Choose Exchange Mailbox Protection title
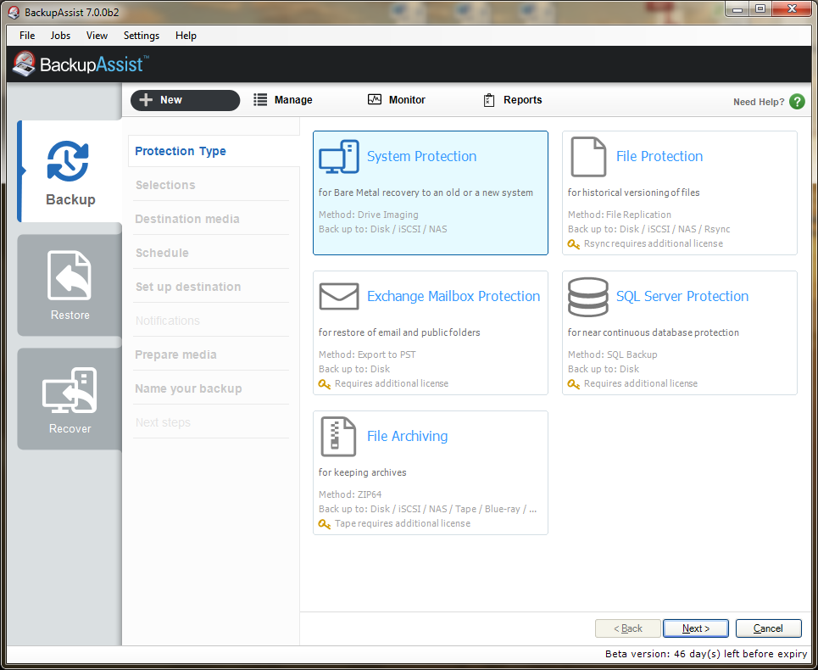 454,296
